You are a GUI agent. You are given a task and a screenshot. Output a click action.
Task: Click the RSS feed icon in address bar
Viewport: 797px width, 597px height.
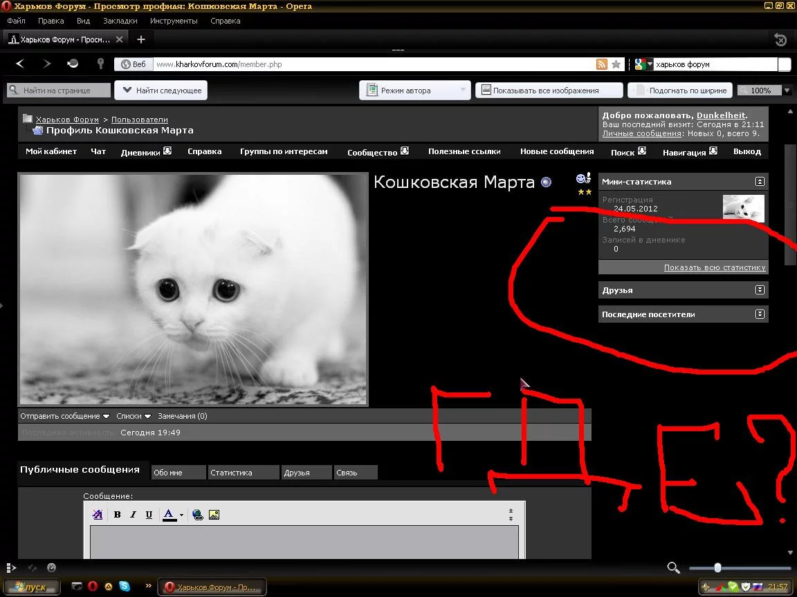602,64
